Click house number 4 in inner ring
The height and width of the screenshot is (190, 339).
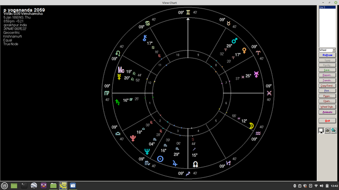198,131
